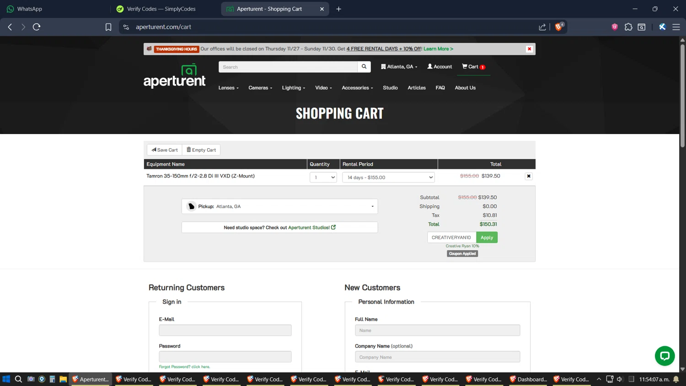Viewport: 686px width, 386px height.
Task: Bookmark this page
Action: click(108, 27)
